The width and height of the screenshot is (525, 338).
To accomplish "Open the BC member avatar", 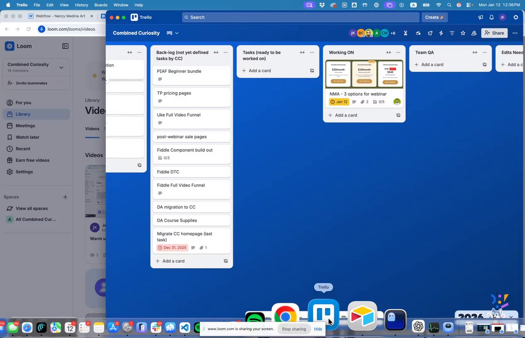I will 361,33.
